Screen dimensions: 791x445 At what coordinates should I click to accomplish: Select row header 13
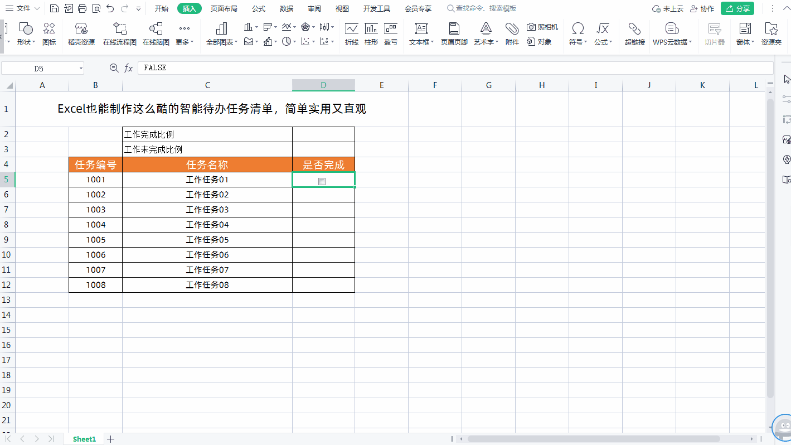7,300
